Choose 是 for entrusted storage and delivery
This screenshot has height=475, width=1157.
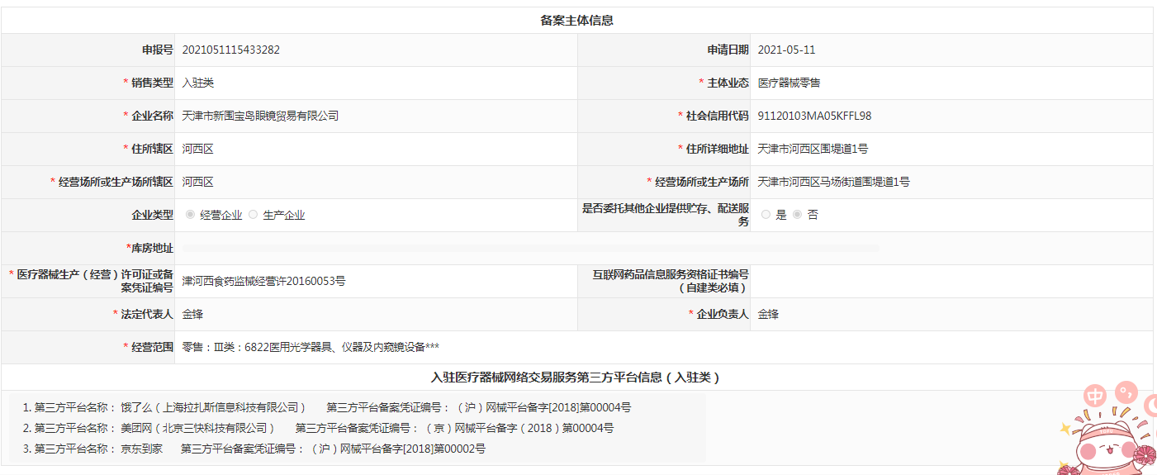pyautogui.click(x=766, y=215)
